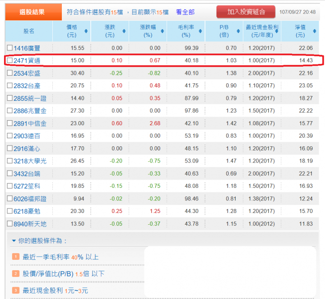
Task: Check the box for 2471資通
Action: tap(10, 60)
